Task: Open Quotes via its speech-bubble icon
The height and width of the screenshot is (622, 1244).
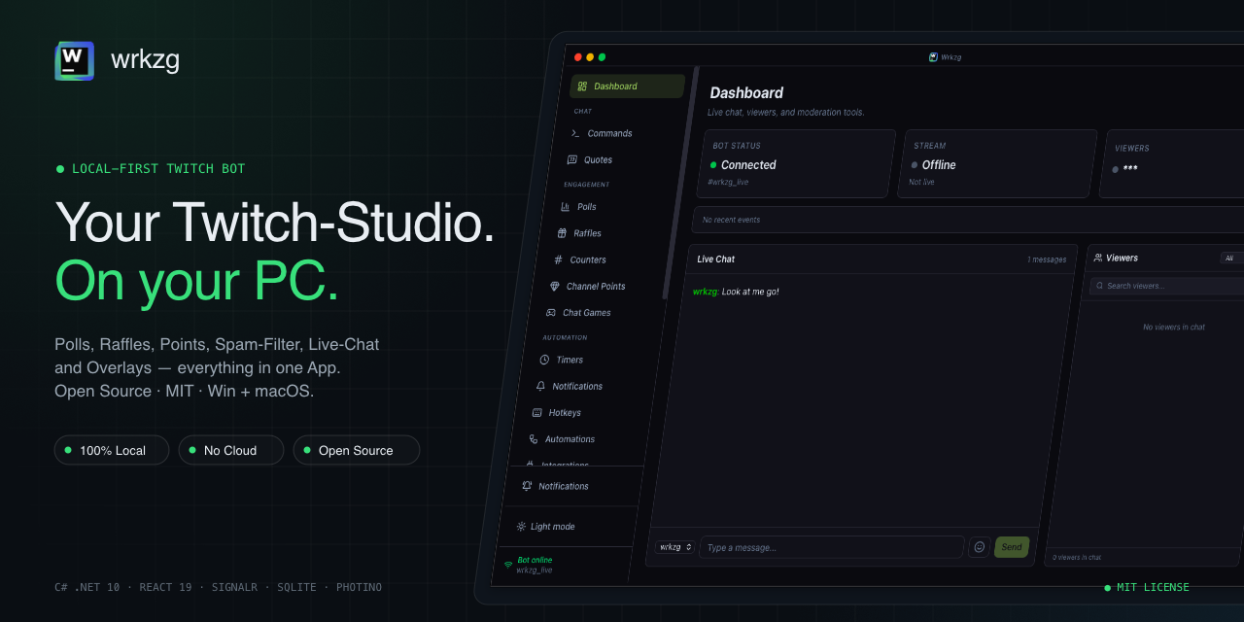Action: [x=572, y=159]
